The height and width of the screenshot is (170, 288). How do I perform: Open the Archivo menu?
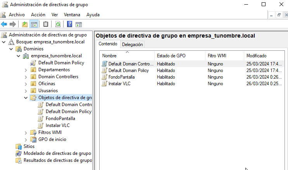coord(17,15)
